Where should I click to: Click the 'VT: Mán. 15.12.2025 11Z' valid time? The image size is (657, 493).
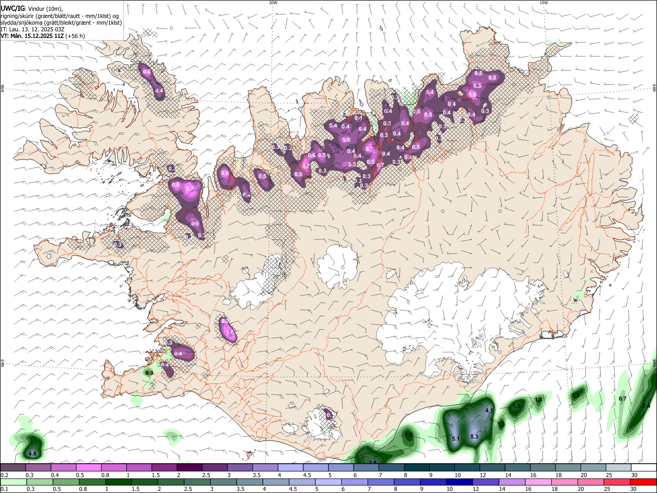tap(32, 36)
